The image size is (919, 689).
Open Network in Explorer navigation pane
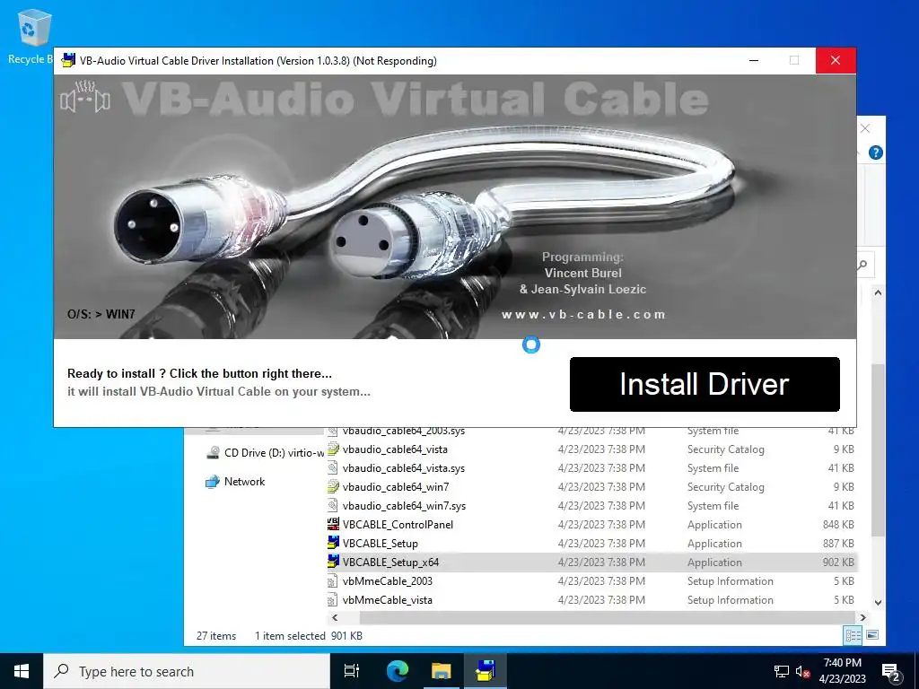coord(235,482)
